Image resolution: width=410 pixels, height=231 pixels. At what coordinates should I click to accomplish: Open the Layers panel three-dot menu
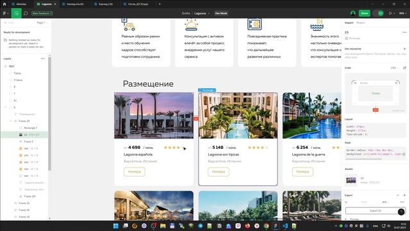[43, 58]
